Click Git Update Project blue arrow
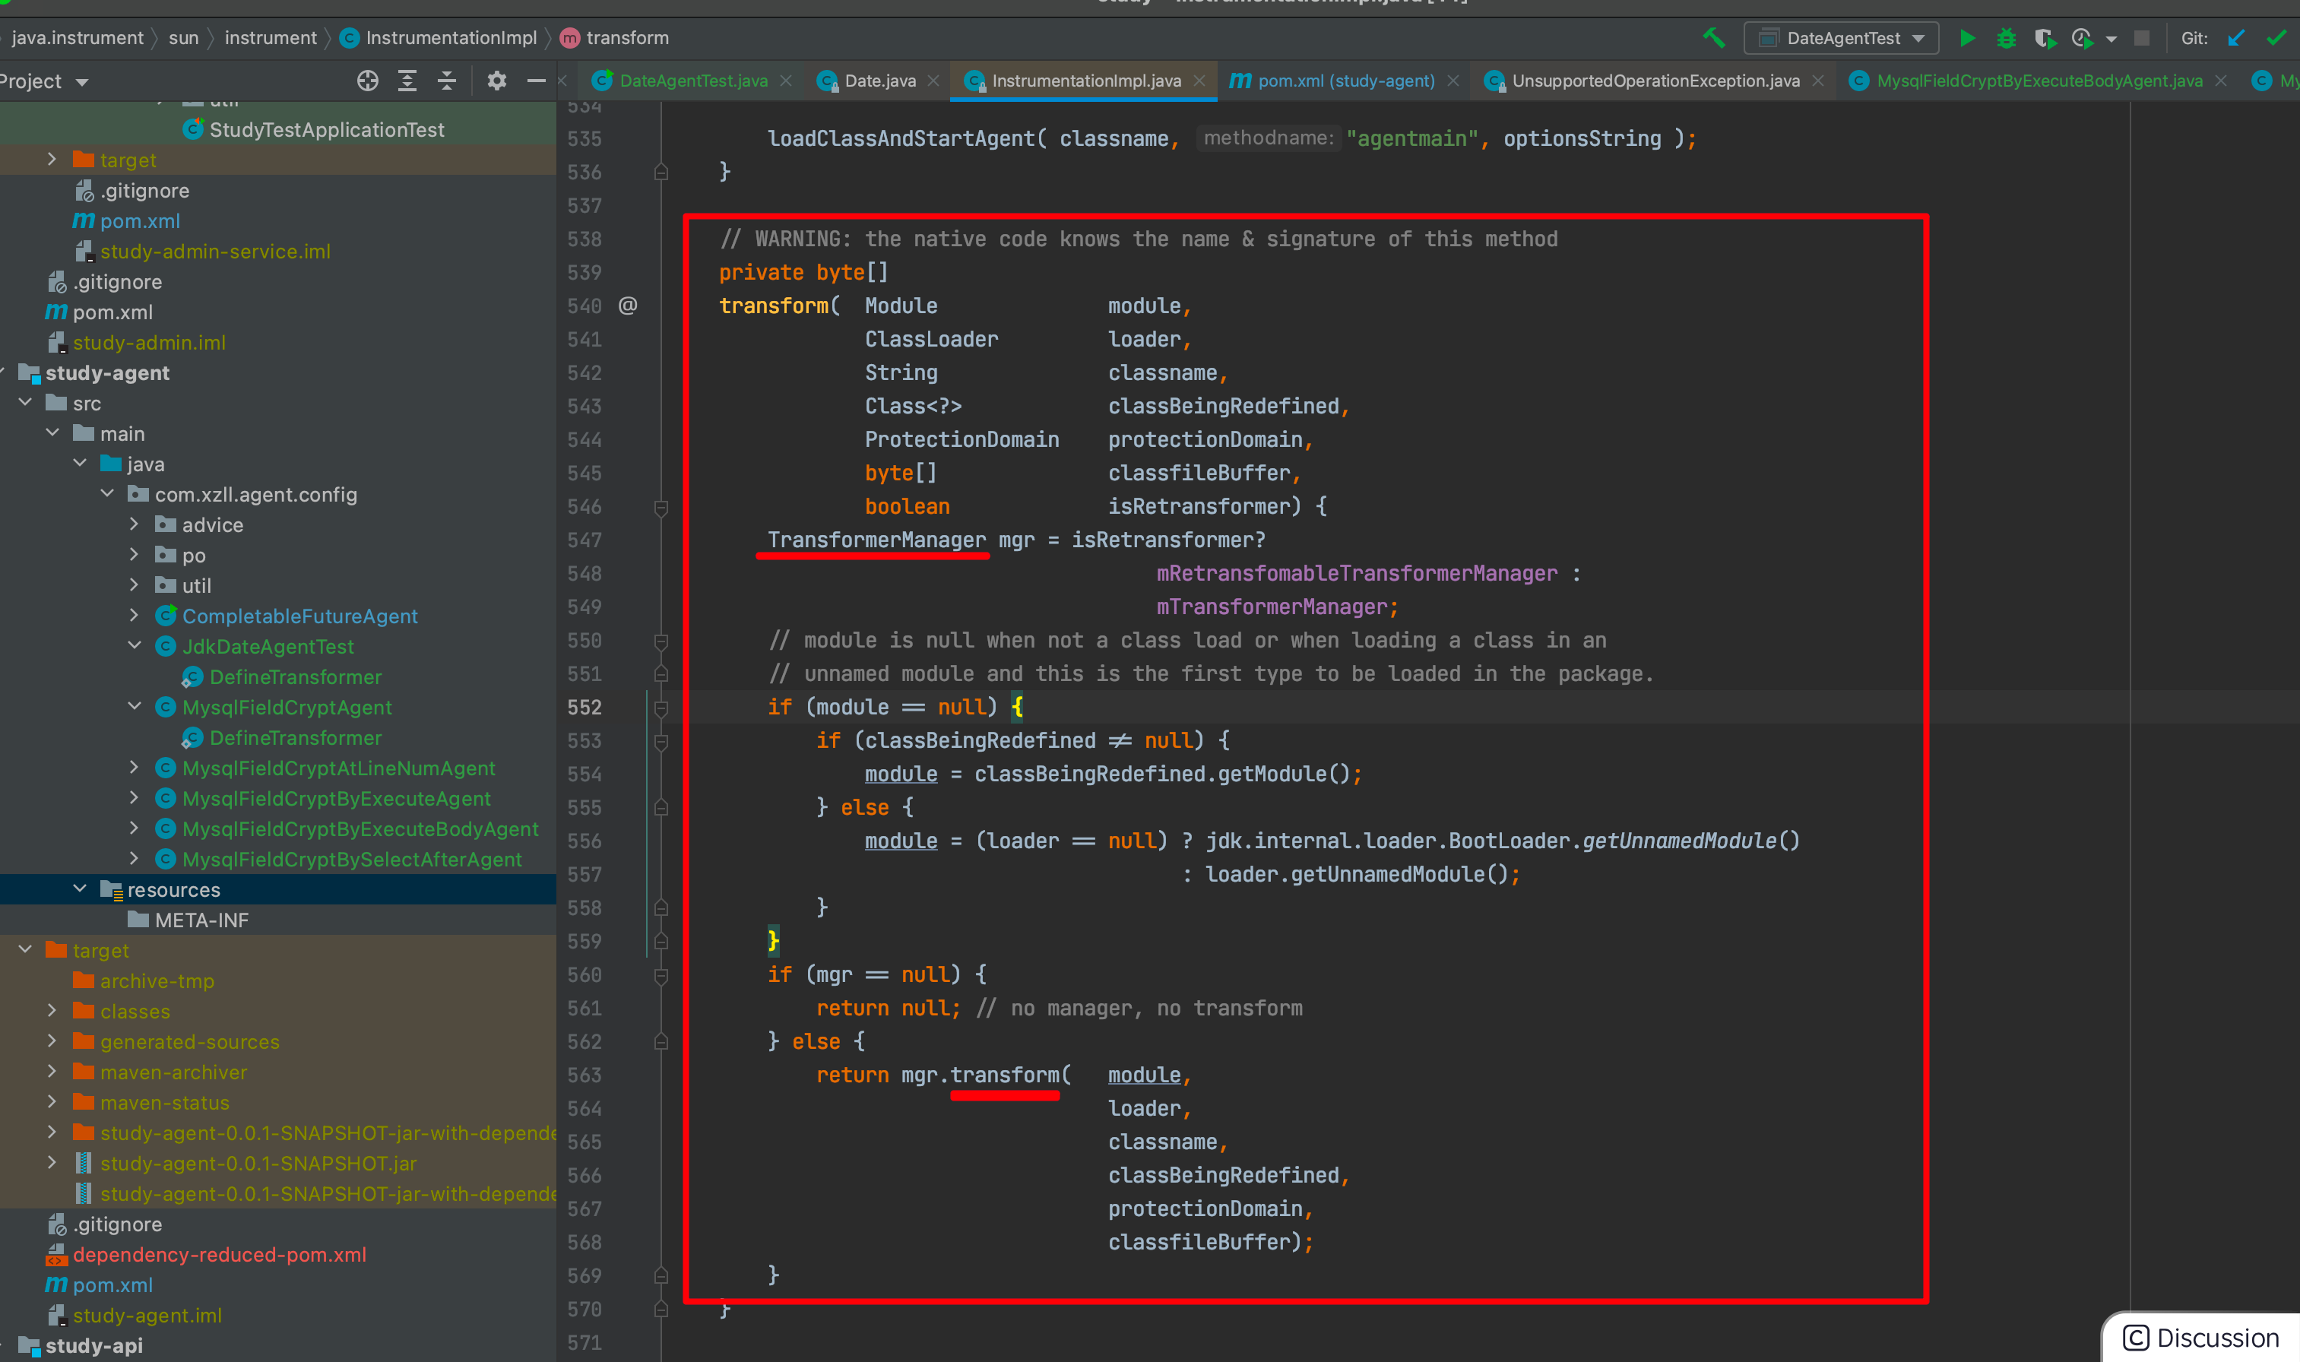 coord(2235,38)
